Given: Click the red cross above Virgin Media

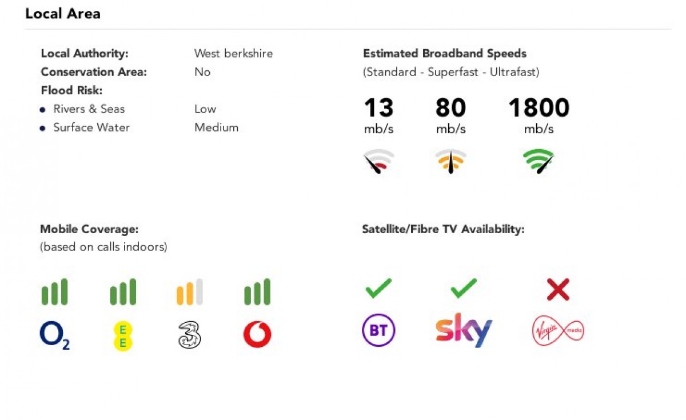Looking at the screenshot, I should 558,290.
